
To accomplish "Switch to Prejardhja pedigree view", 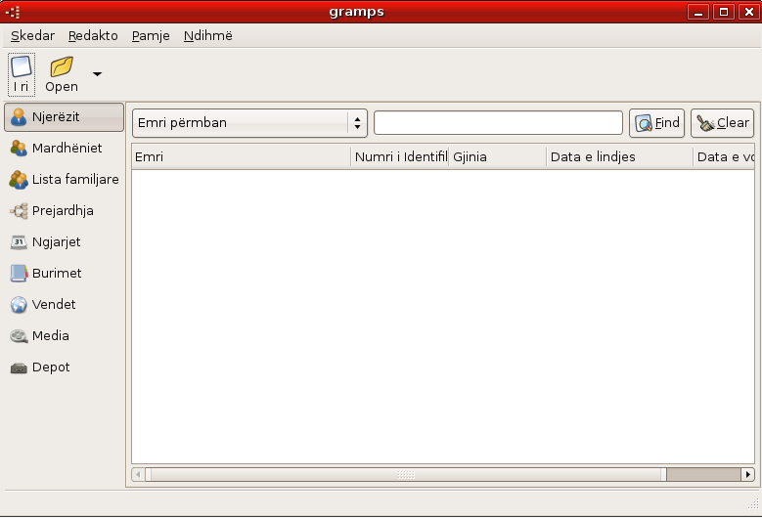I will [65, 211].
